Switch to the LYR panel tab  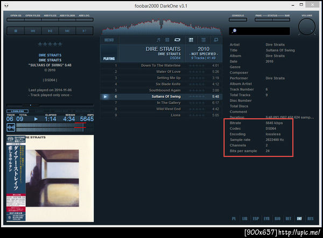click(266, 219)
